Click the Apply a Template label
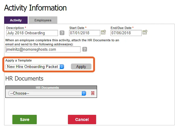Screen dimensions: 177x128 tap(19, 60)
